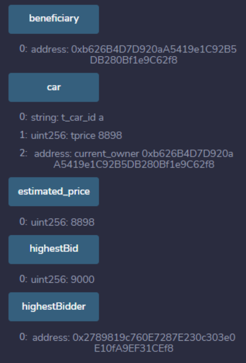Click the highestBidder address result
The image size is (246, 363).
click(x=134, y=342)
